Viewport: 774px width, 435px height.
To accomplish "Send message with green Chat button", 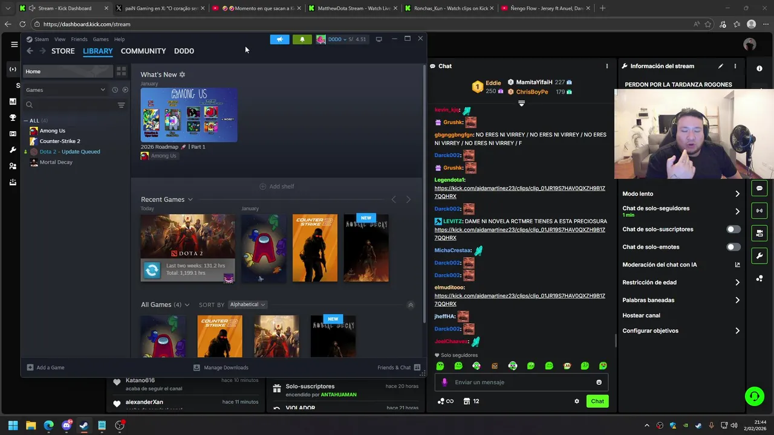I will coord(597,401).
